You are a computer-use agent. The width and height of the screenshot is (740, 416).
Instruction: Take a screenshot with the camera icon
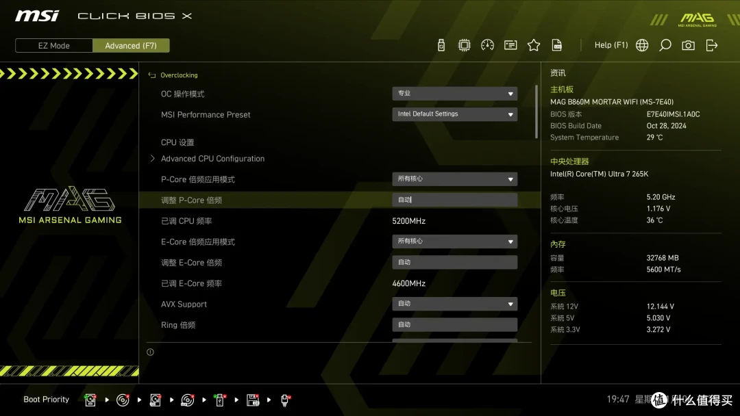[688, 45]
